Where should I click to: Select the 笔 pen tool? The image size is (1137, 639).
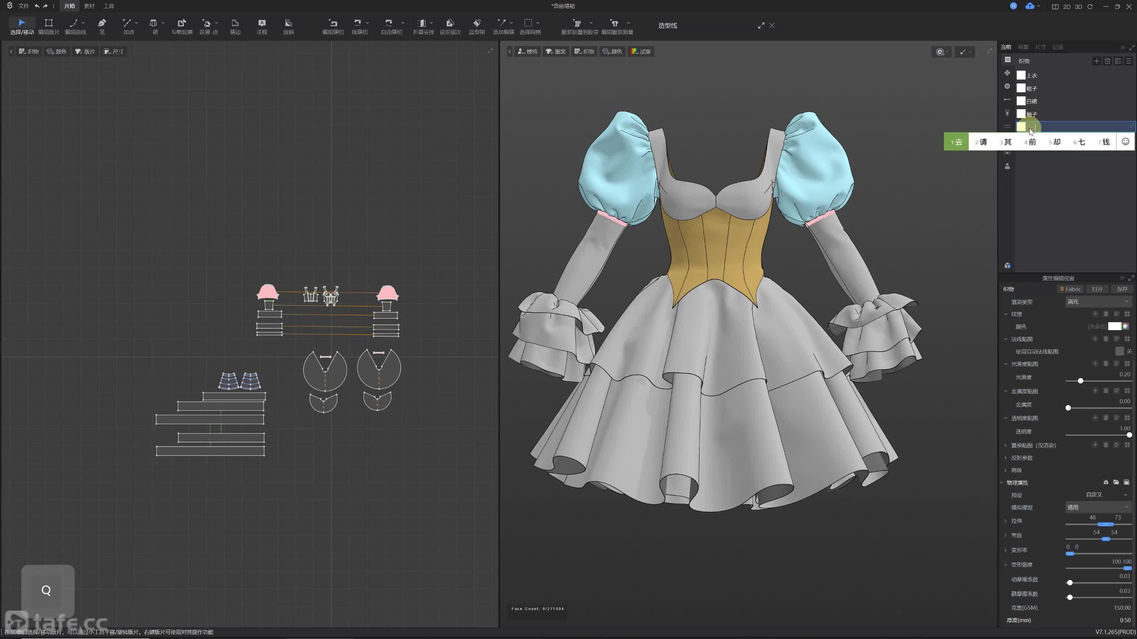point(102,26)
